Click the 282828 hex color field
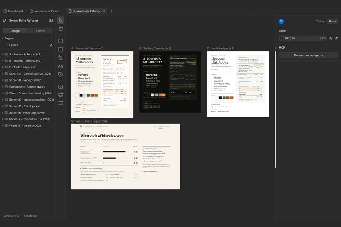This screenshot has height=227, width=341. [290, 38]
